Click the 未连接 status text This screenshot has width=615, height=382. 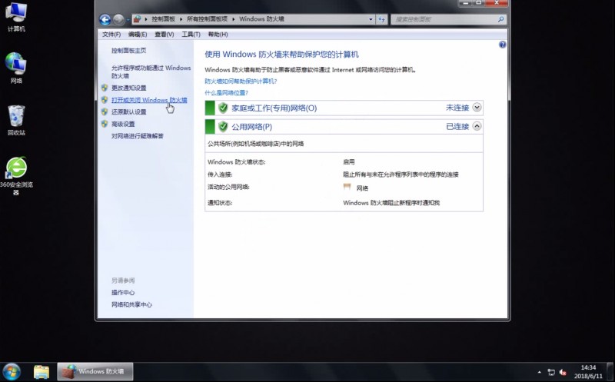[x=457, y=108]
